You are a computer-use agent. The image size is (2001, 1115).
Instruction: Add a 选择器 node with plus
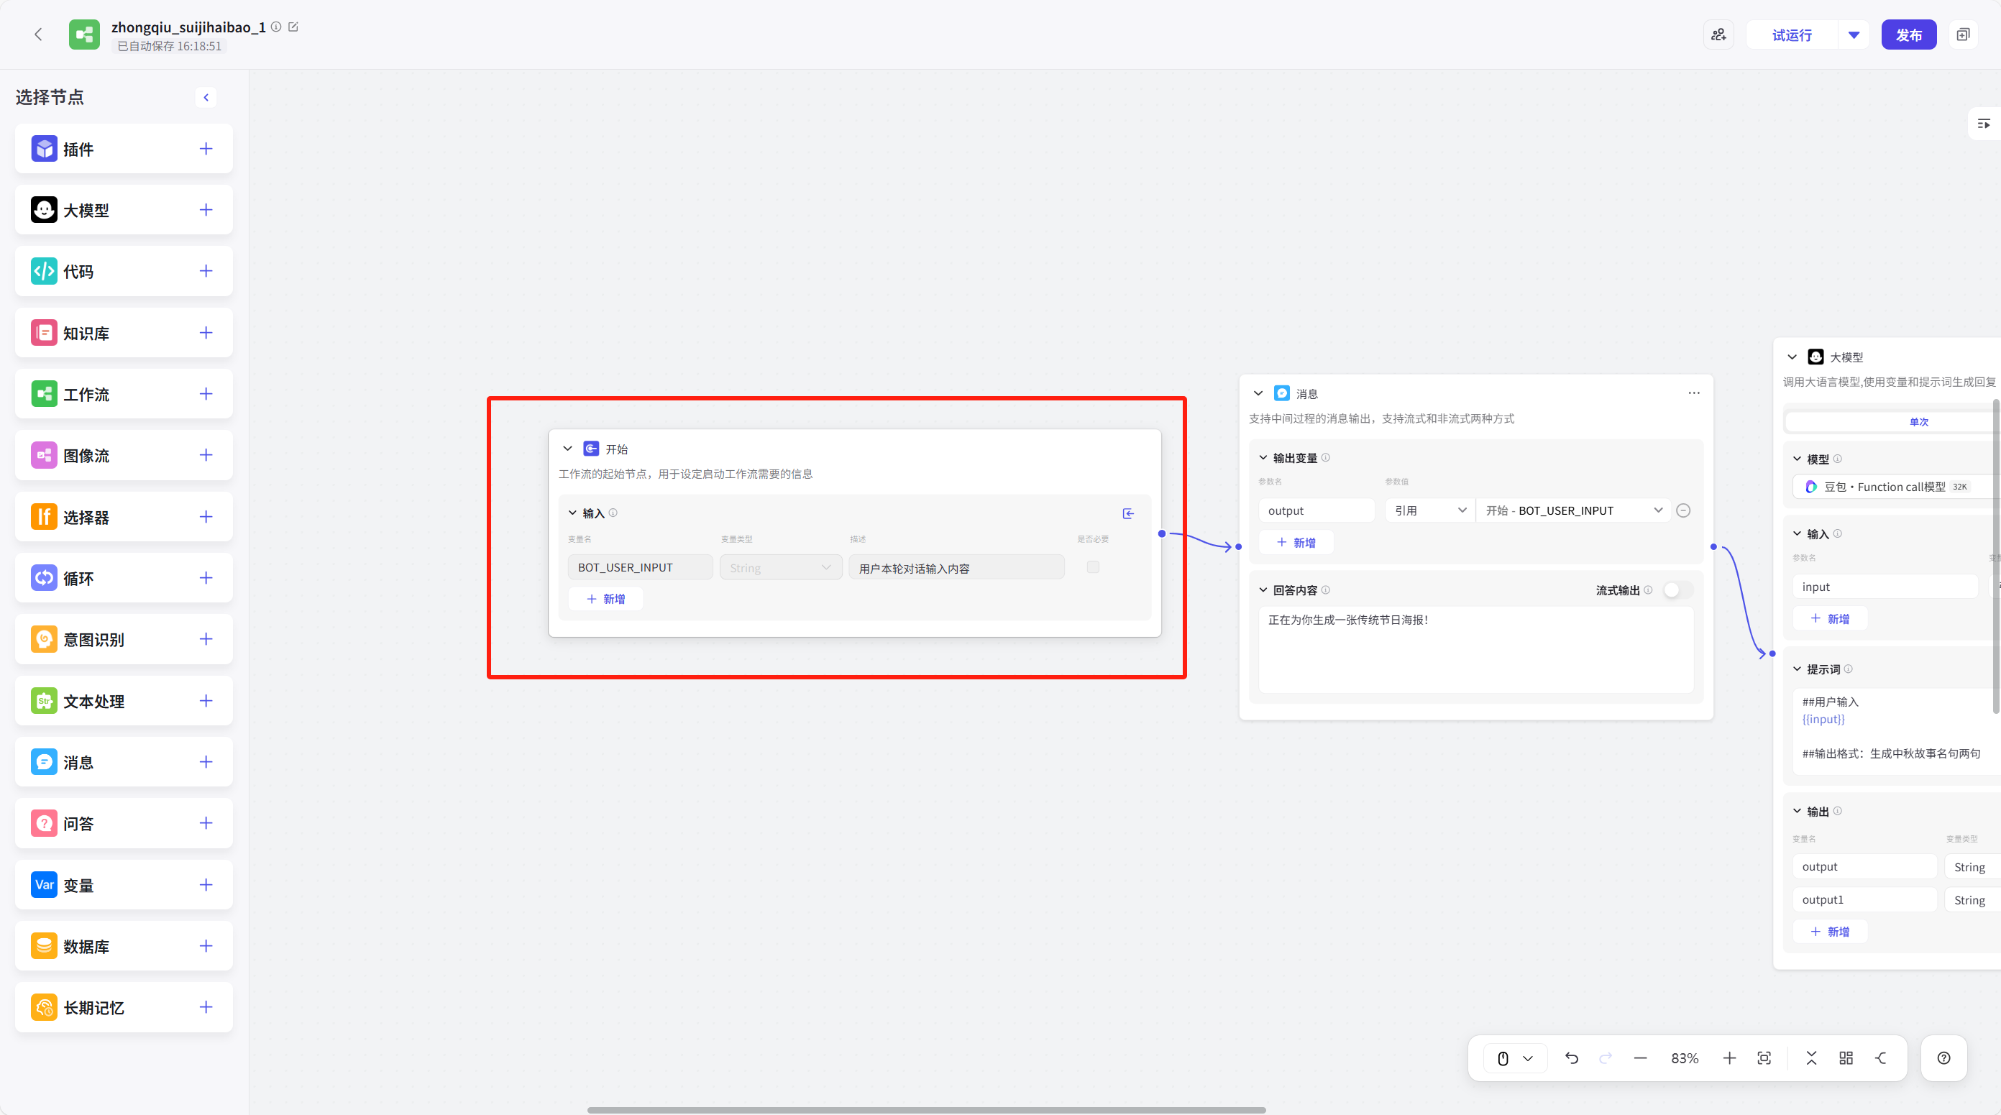click(x=206, y=516)
